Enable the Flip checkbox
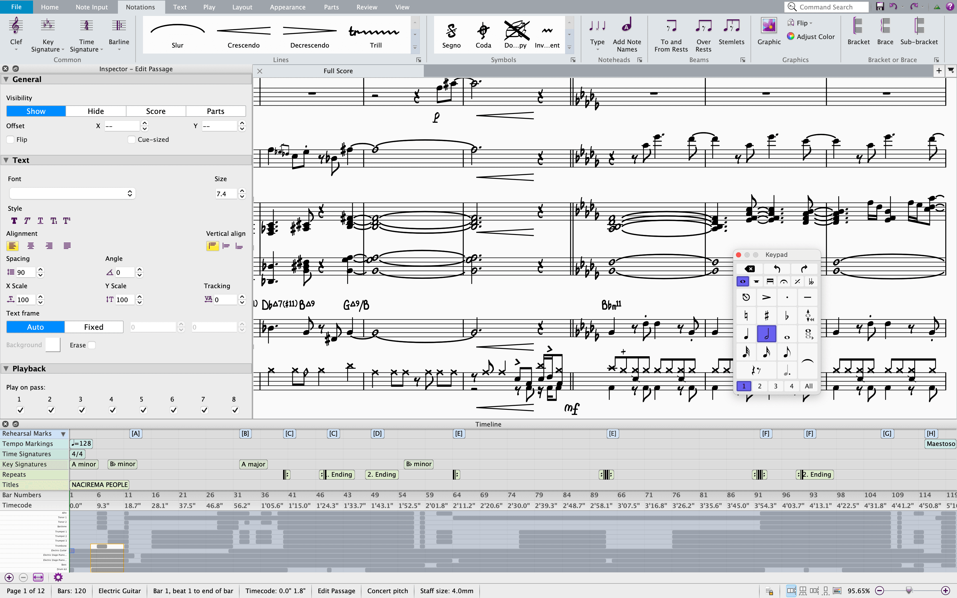This screenshot has height=598, width=957. click(11, 140)
